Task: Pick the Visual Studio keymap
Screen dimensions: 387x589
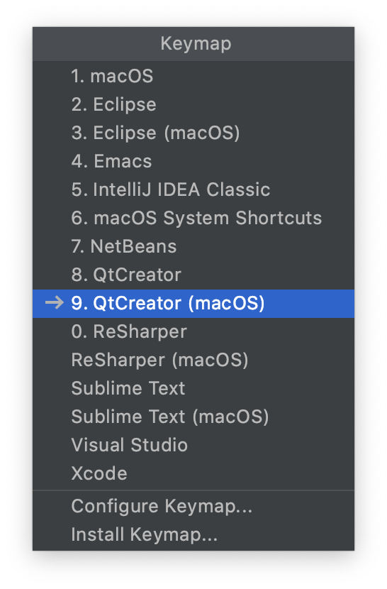Action: coord(193,445)
